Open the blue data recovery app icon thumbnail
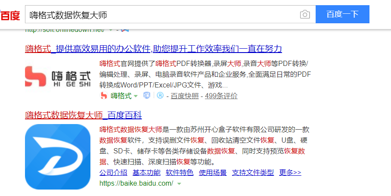The width and height of the screenshot is (391, 196). coord(58,157)
